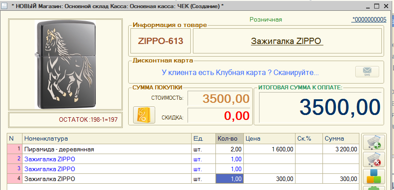Click the total amount to pay field
The width and height of the screenshot is (394, 190).
pos(320,107)
